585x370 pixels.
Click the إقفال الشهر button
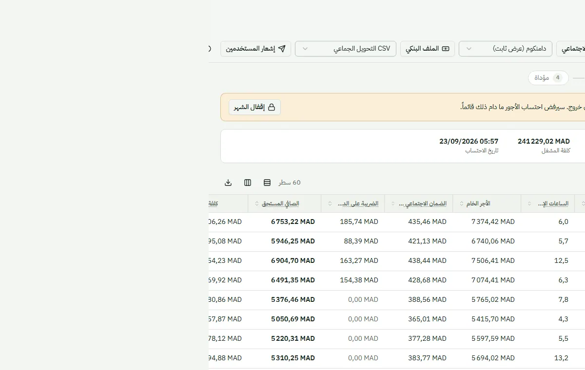[x=254, y=107]
